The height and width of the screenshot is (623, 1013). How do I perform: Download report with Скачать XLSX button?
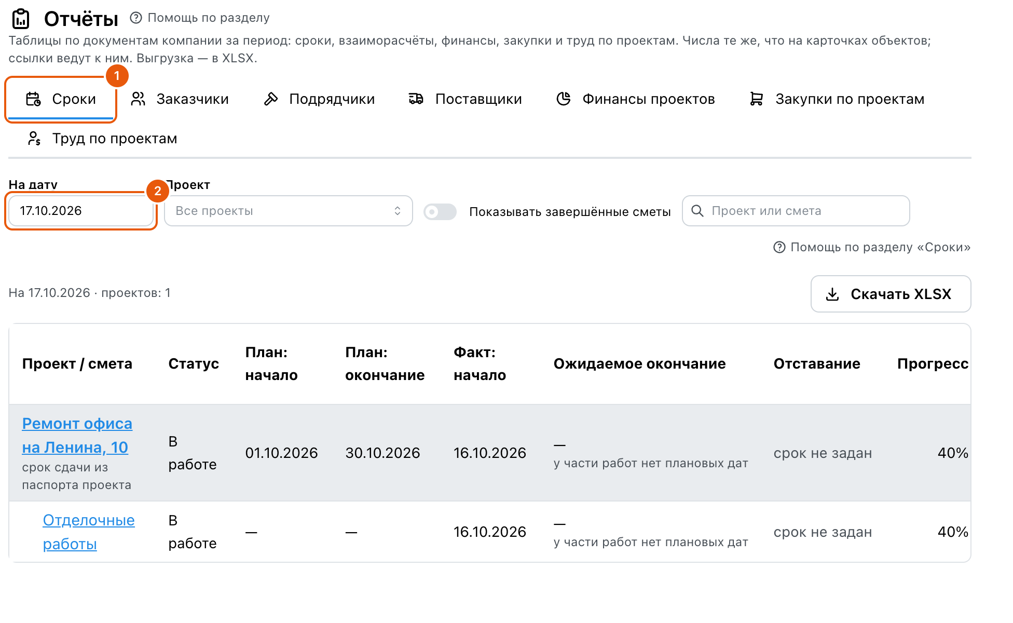coord(891,294)
